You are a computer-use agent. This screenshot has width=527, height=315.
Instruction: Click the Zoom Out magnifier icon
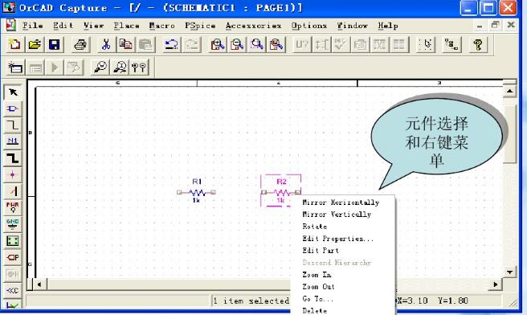(237, 44)
